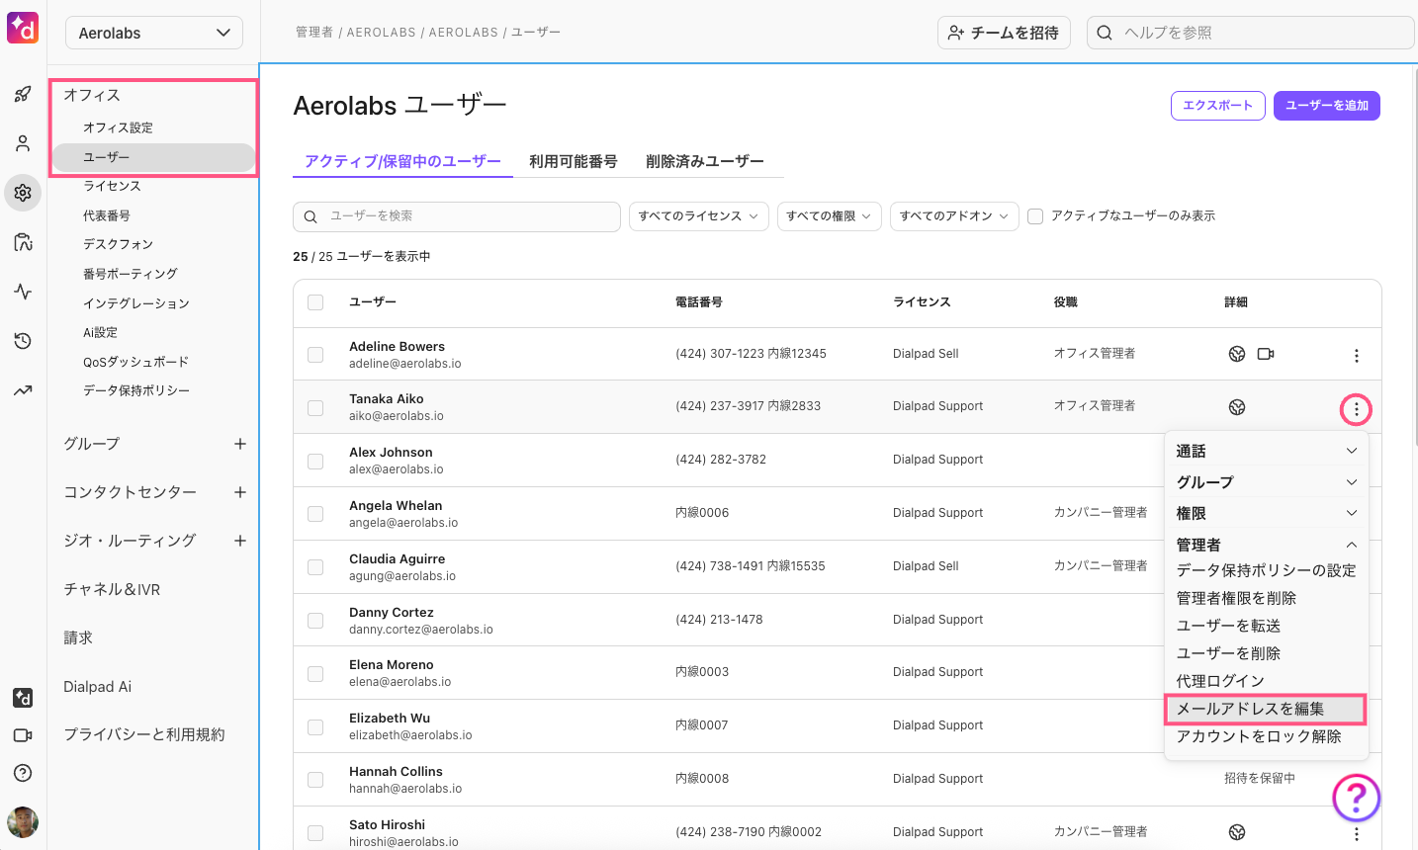Click the three-dot menu for Adeline Bowers
This screenshot has width=1418, height=850.
[x=1356, y=356]
